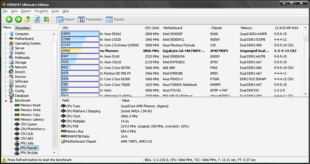Click the yellow 10462 Phenom score bar
Image resolution: width=310 pixels, height=164 pixels.
[80, 51]
